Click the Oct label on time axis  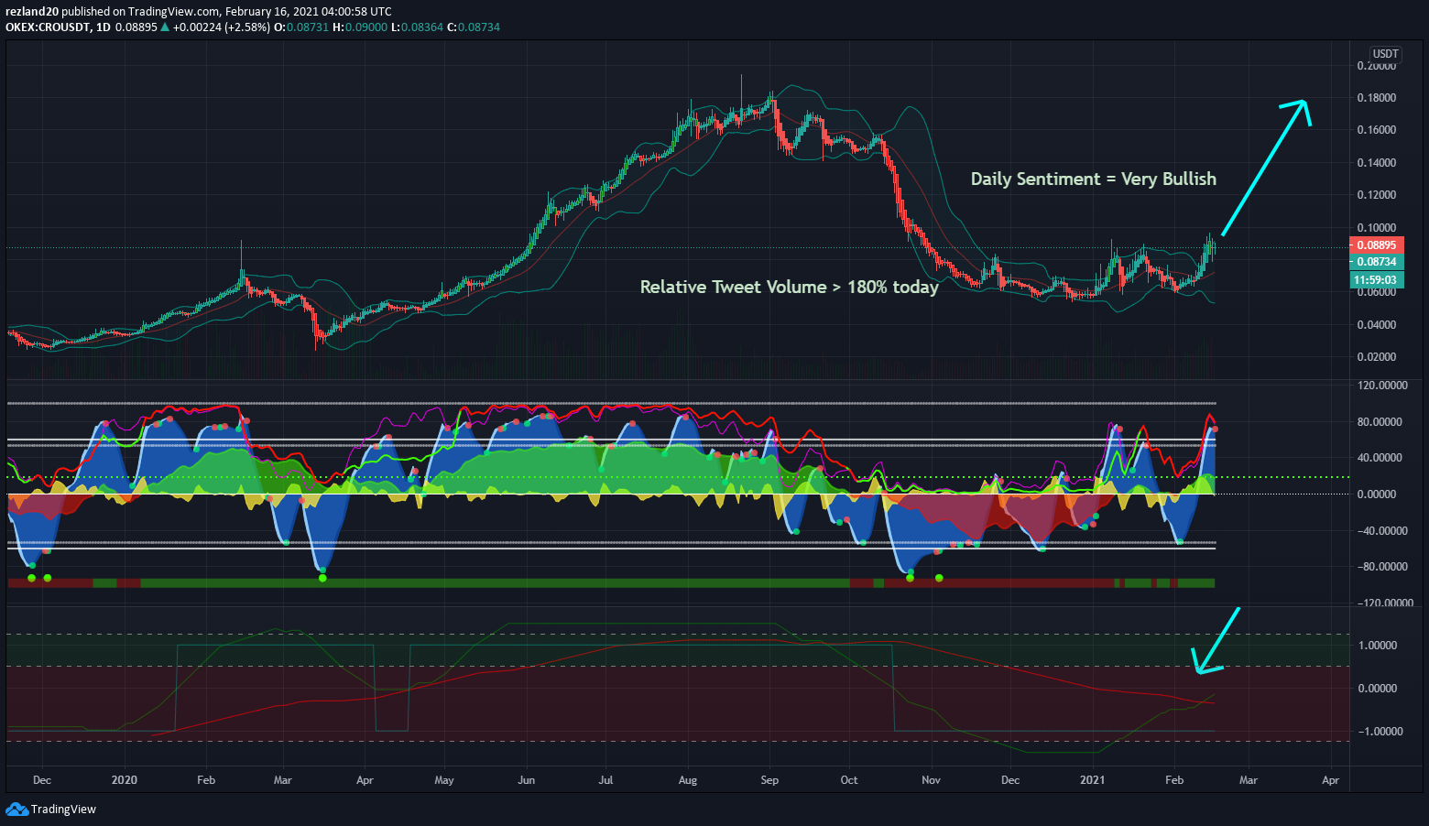pos(849,780)
